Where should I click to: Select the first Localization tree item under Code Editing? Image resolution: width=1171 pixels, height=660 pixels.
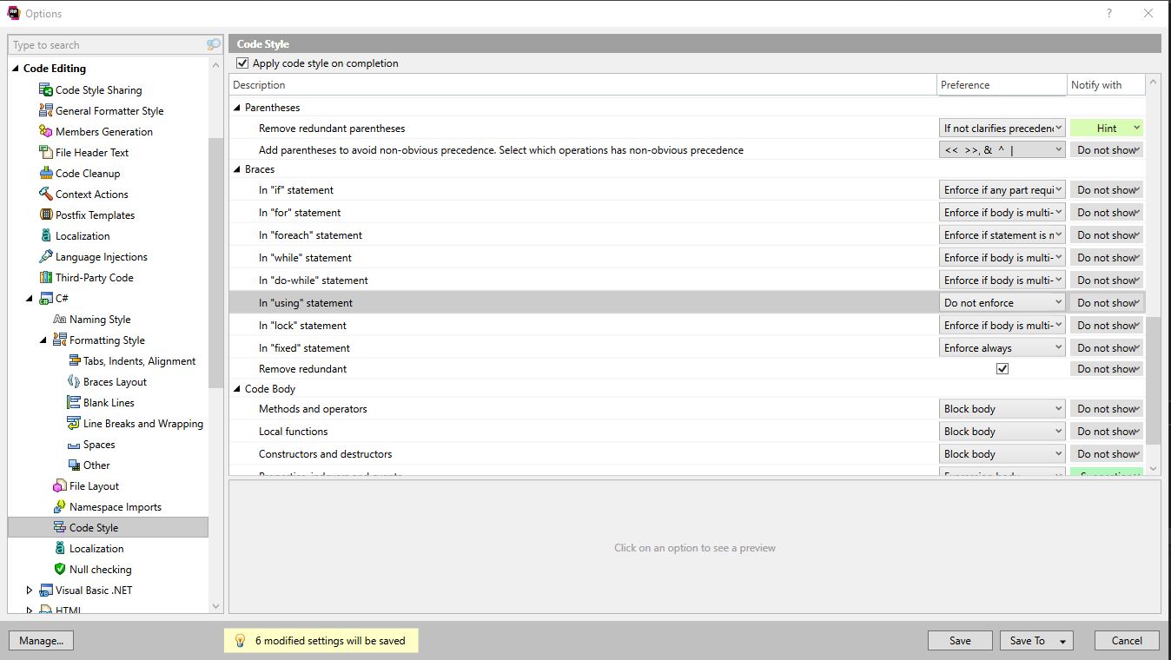pos(83,235)
